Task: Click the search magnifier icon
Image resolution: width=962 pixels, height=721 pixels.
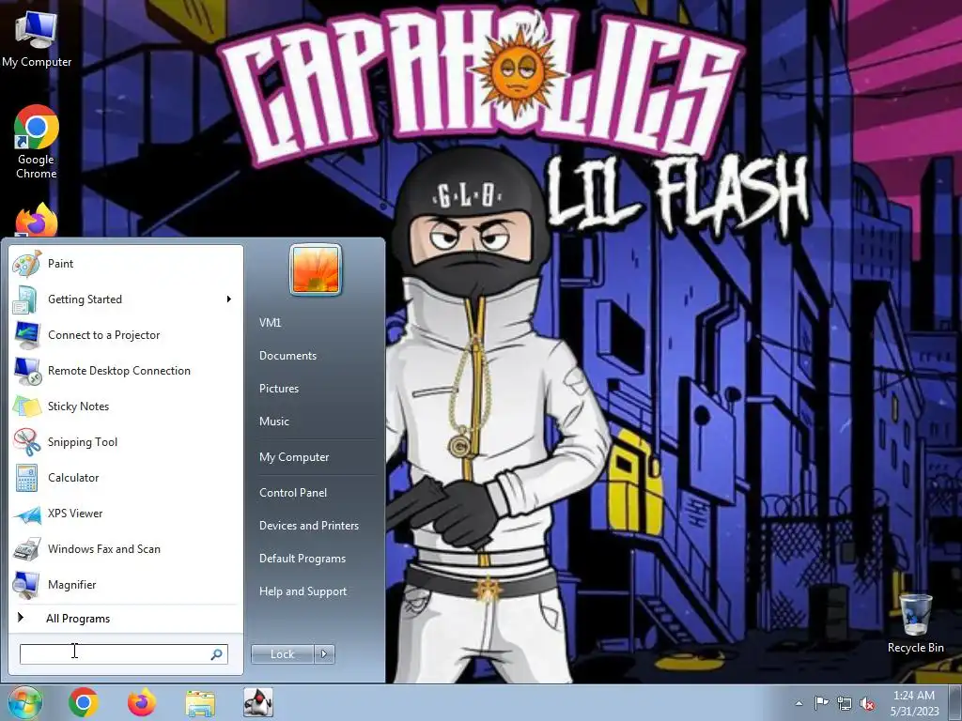Action: point(217,654)
